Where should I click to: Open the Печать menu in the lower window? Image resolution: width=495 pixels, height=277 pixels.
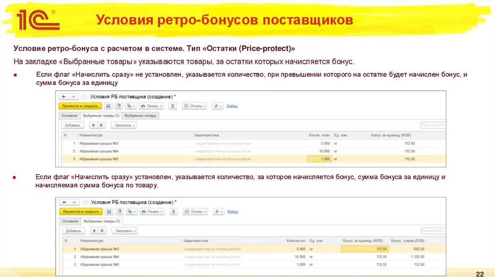pyautogui.click(x=152, y=212)
